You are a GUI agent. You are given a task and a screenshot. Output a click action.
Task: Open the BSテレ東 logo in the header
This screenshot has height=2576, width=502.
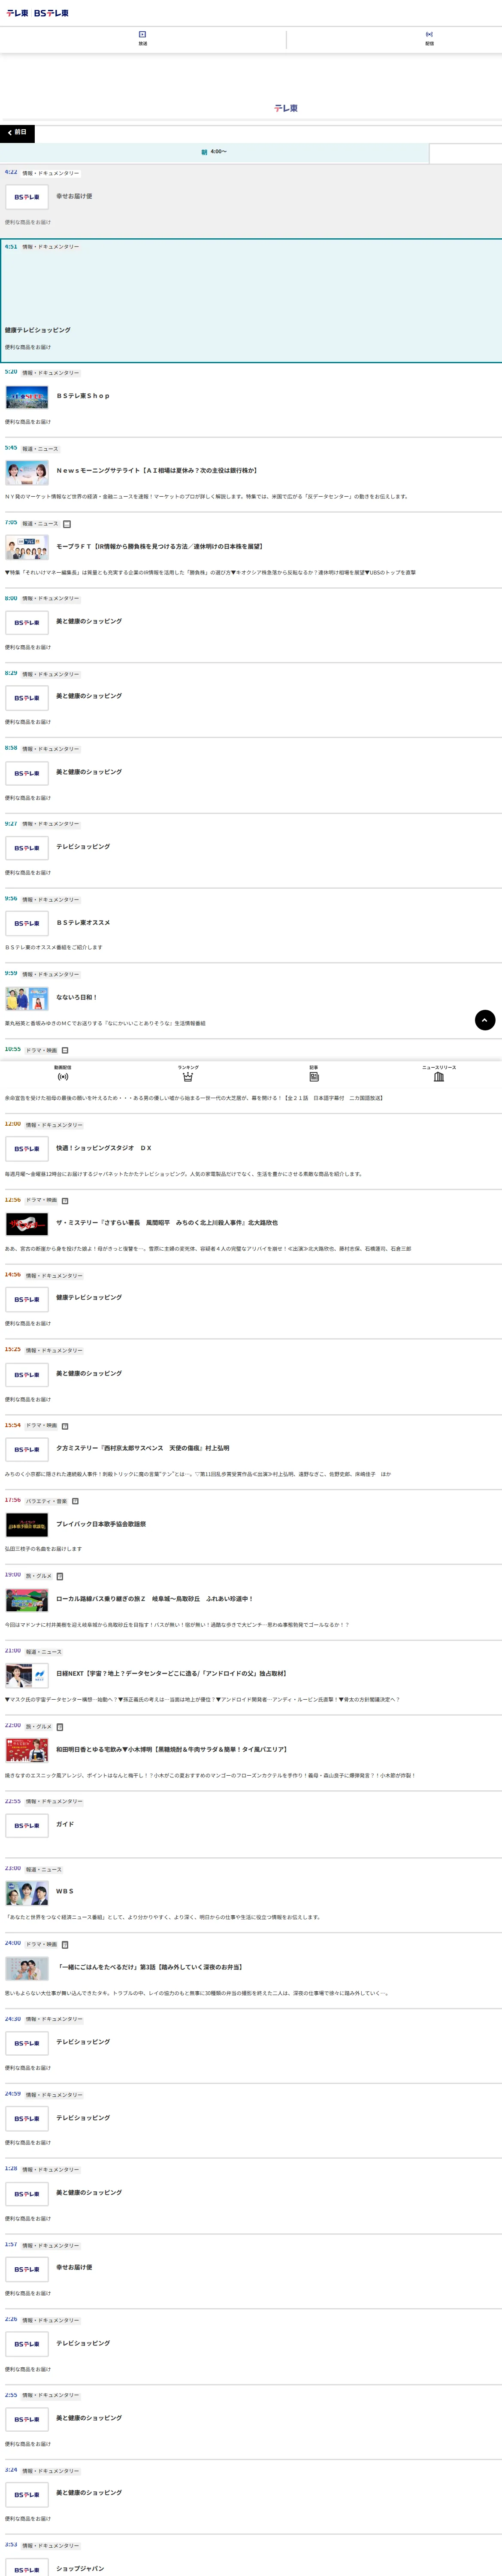(52, 13)
